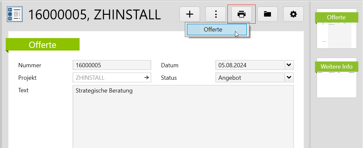Click into the Strategische Beratung text area
Viewport: 363px width, 148px height.
183,115
